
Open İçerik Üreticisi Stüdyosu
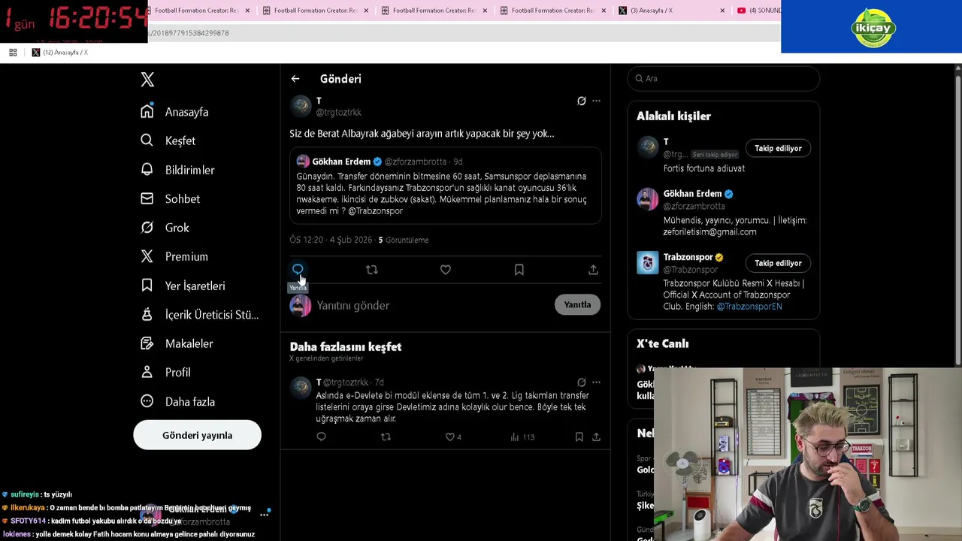point(199,315)
